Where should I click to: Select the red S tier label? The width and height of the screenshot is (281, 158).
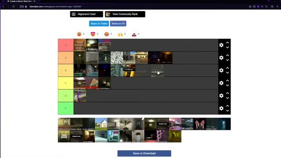tap(65, 45)
